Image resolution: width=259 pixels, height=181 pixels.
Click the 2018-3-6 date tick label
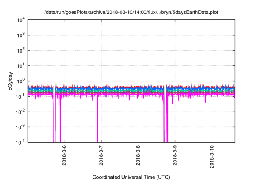64,155
